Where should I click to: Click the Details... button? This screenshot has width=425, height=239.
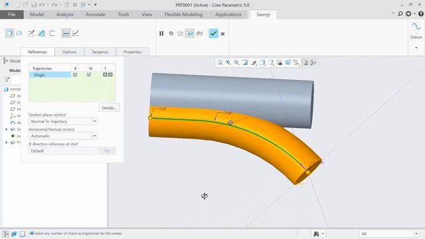click(109, 108)
